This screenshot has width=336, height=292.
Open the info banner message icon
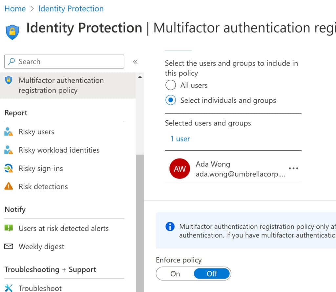tap(170, 226)
